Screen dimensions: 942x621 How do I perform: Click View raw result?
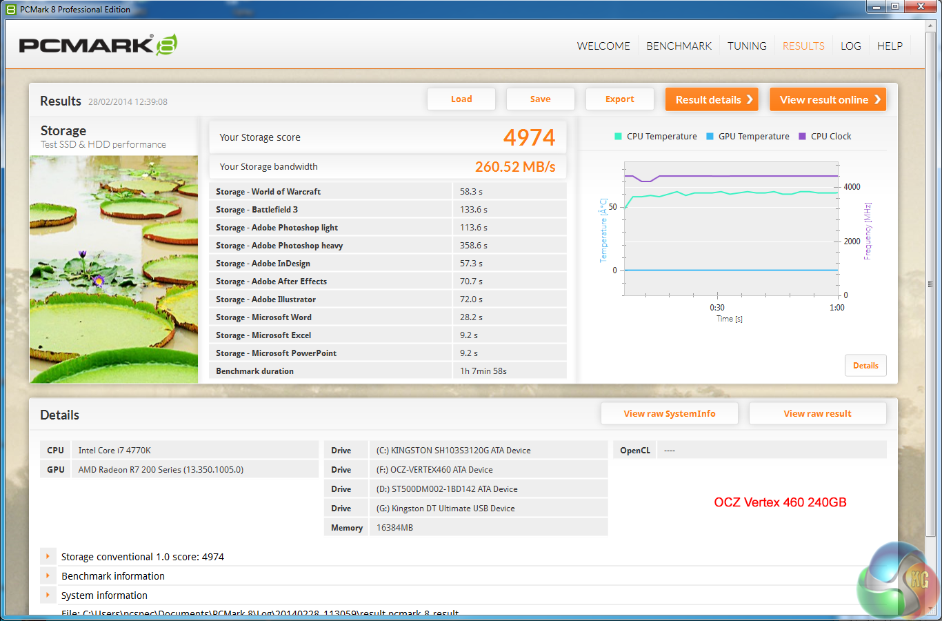pyautogui.click(x=818, y=414)
